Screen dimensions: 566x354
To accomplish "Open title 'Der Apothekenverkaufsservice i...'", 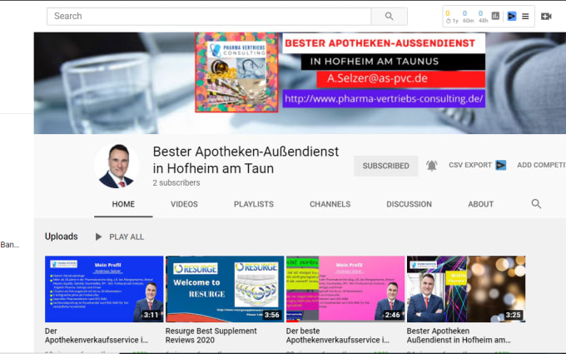I will [97, 336].
